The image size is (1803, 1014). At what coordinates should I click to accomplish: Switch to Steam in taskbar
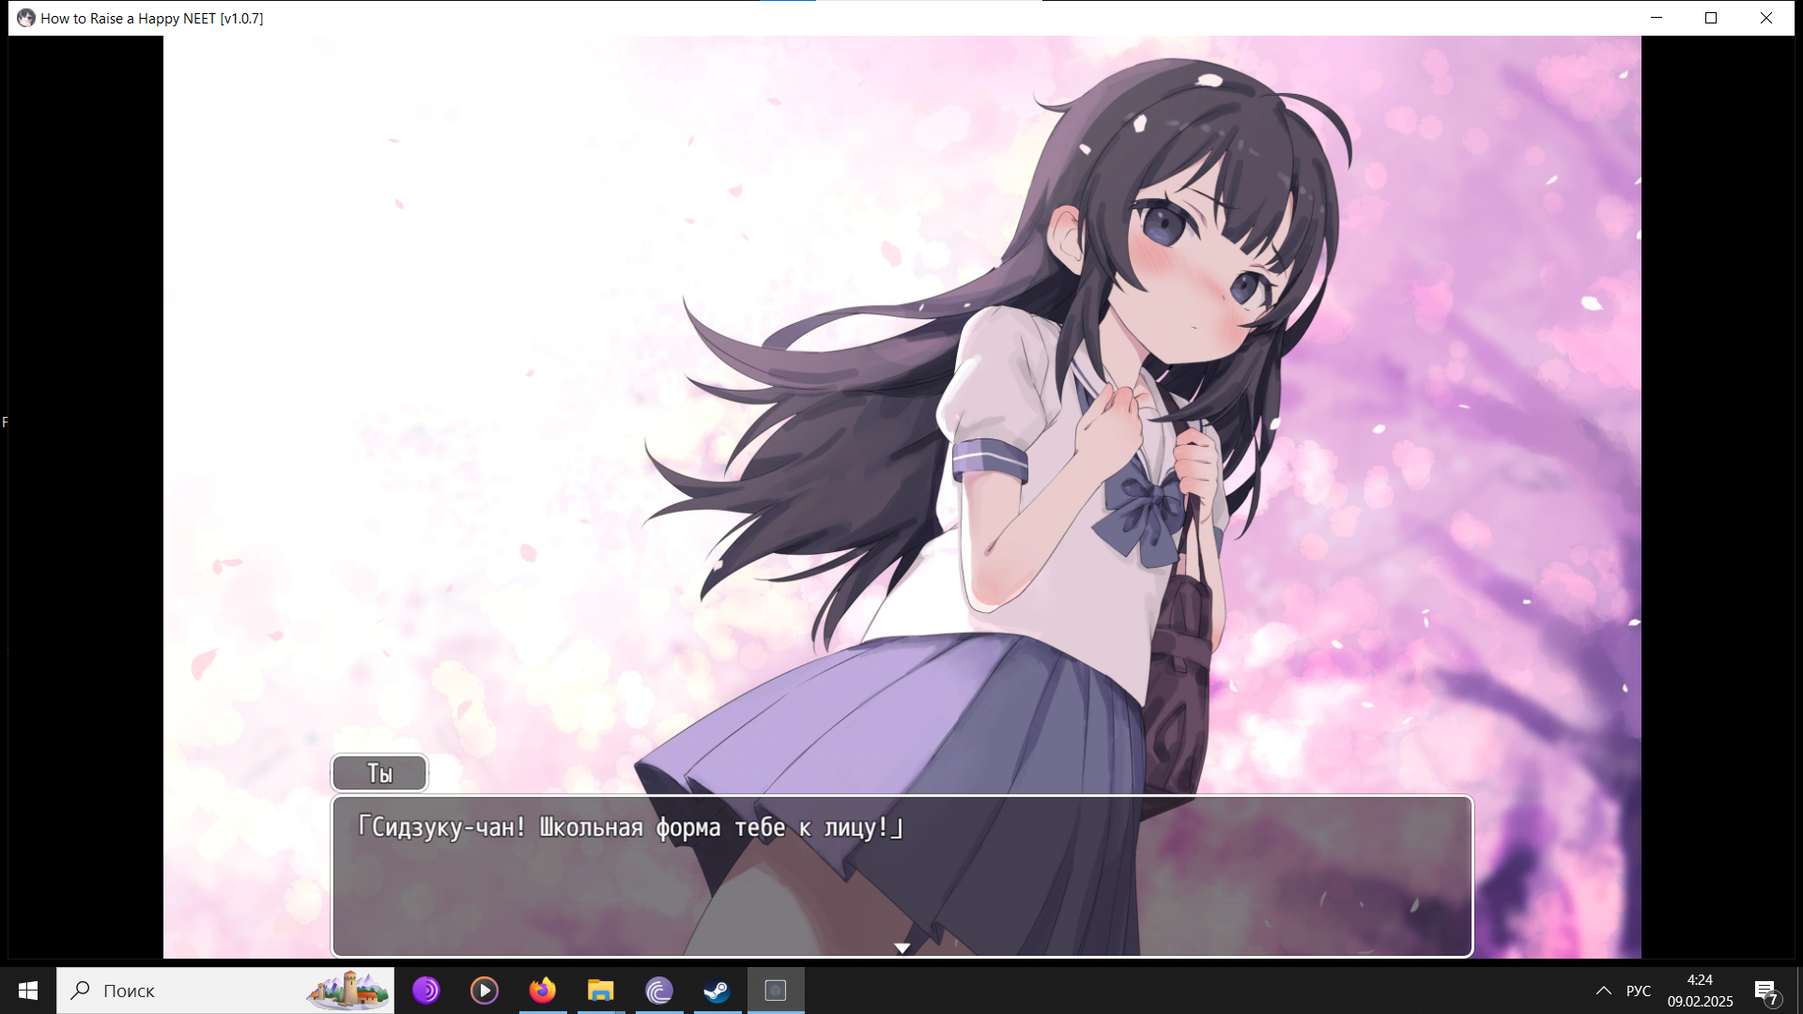pyautogui.click(x=717, y=991)
